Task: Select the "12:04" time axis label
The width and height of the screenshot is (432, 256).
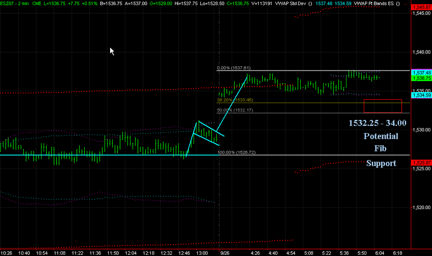Action: pyautogui.click(x=130, y=253)
